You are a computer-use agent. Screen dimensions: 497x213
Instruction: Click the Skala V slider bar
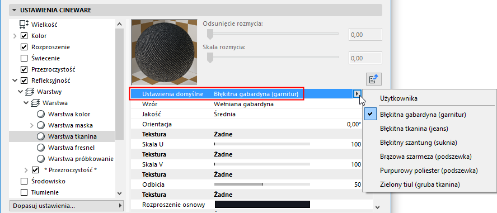click(x=262, y=164)
